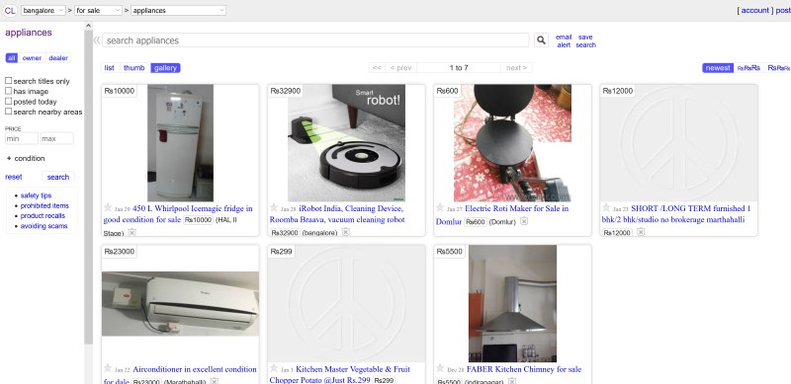Go to first page with << button

(377, 68)
